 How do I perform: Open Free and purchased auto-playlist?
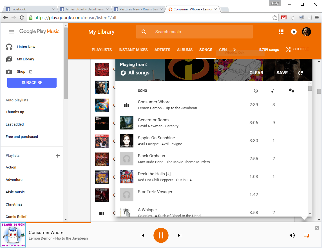[x=22, y=136]
